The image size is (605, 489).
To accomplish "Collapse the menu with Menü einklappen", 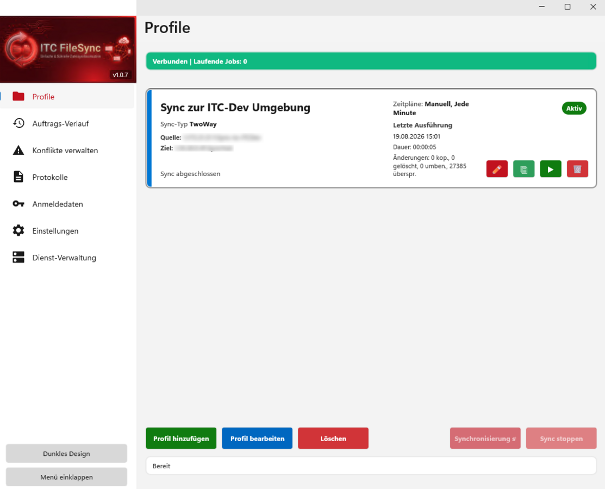I will 66,477.
